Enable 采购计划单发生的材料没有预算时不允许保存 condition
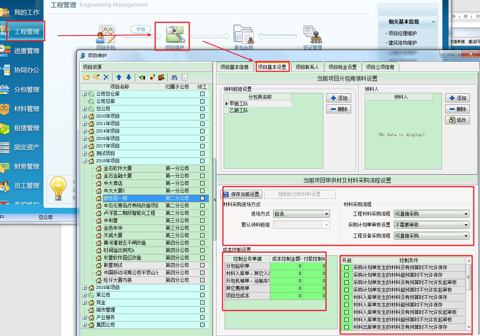The image size is (480, 336). 346,267
